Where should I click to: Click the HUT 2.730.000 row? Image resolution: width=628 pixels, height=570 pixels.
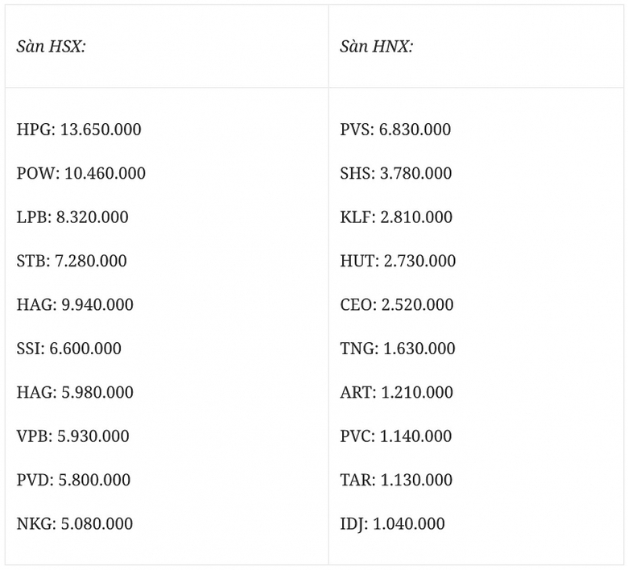pyautogui.click(x=398, y=261)
